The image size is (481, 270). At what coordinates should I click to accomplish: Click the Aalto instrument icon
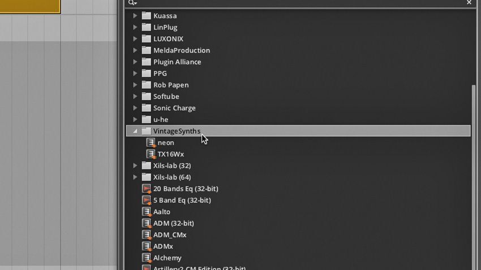[147, 212]
